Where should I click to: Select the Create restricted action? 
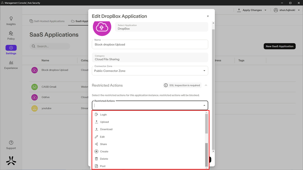(x=148, y=151)
